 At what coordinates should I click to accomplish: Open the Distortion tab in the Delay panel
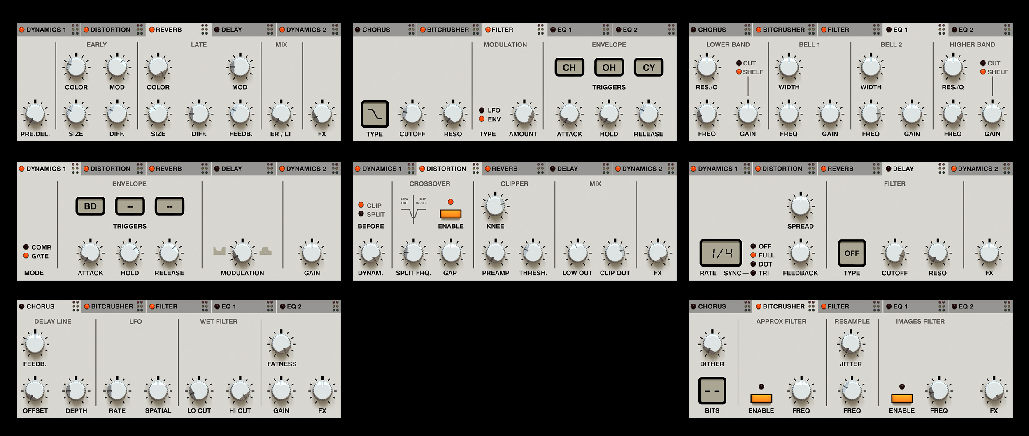tap(785, 169)
